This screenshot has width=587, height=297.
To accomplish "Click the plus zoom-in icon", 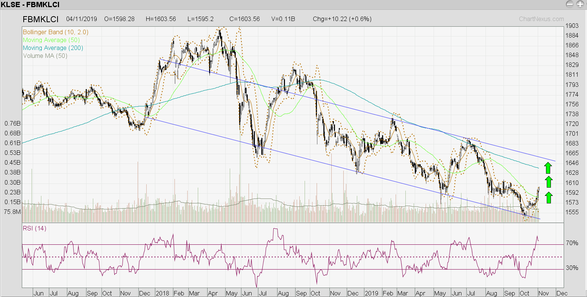I will [x=580, y=4].
